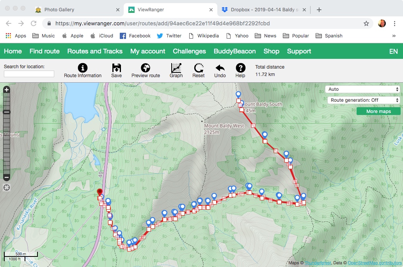Show hidden bookmarks overflow chevron
This screenshot has width=403, height=267.
click(x=394, y=36)
